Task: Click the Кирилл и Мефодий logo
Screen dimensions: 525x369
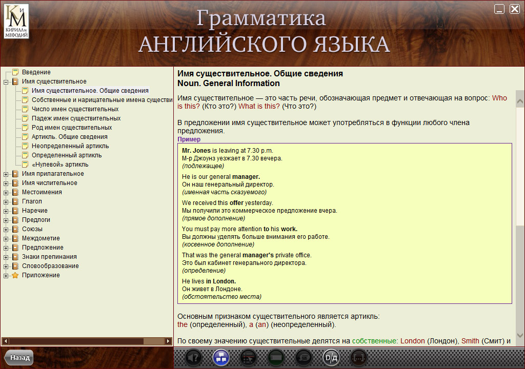Action: click(x=17, y=22)
